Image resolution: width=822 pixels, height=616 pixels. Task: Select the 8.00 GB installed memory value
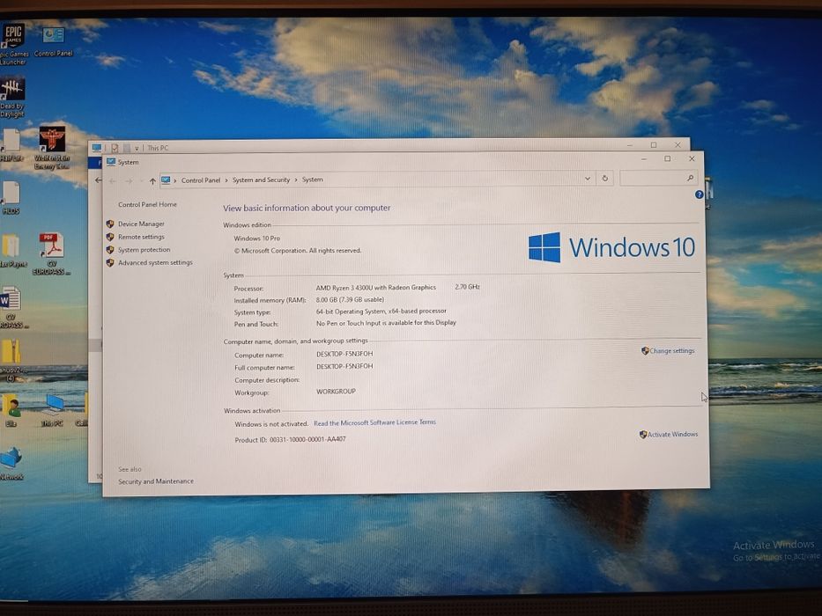[350, 299]
